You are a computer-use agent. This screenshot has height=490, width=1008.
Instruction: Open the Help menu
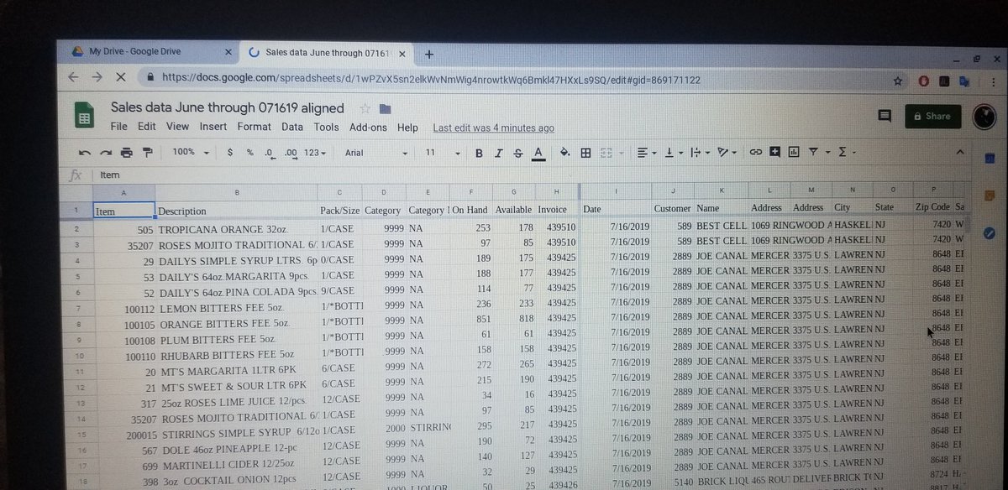tap(407, 128)
